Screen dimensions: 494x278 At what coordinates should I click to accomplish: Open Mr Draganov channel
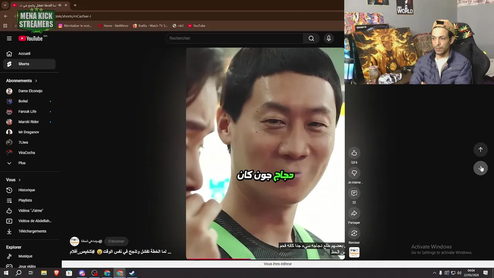[x=29, y=132]
